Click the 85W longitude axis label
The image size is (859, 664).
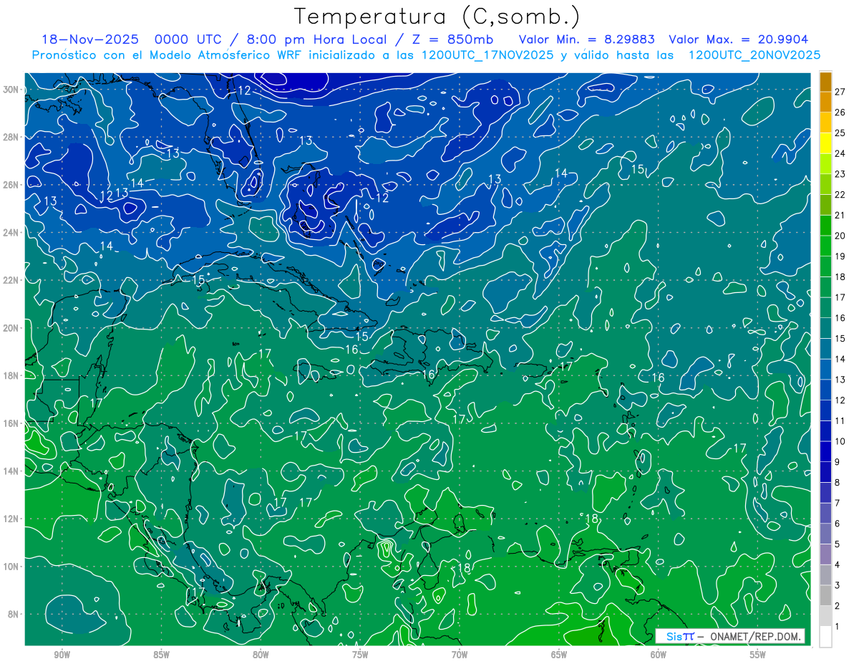(162, 655)
